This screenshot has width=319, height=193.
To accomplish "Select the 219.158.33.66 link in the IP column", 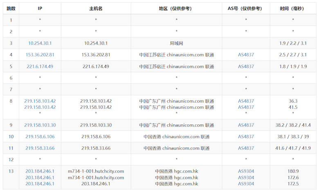I will click(40, 148).
